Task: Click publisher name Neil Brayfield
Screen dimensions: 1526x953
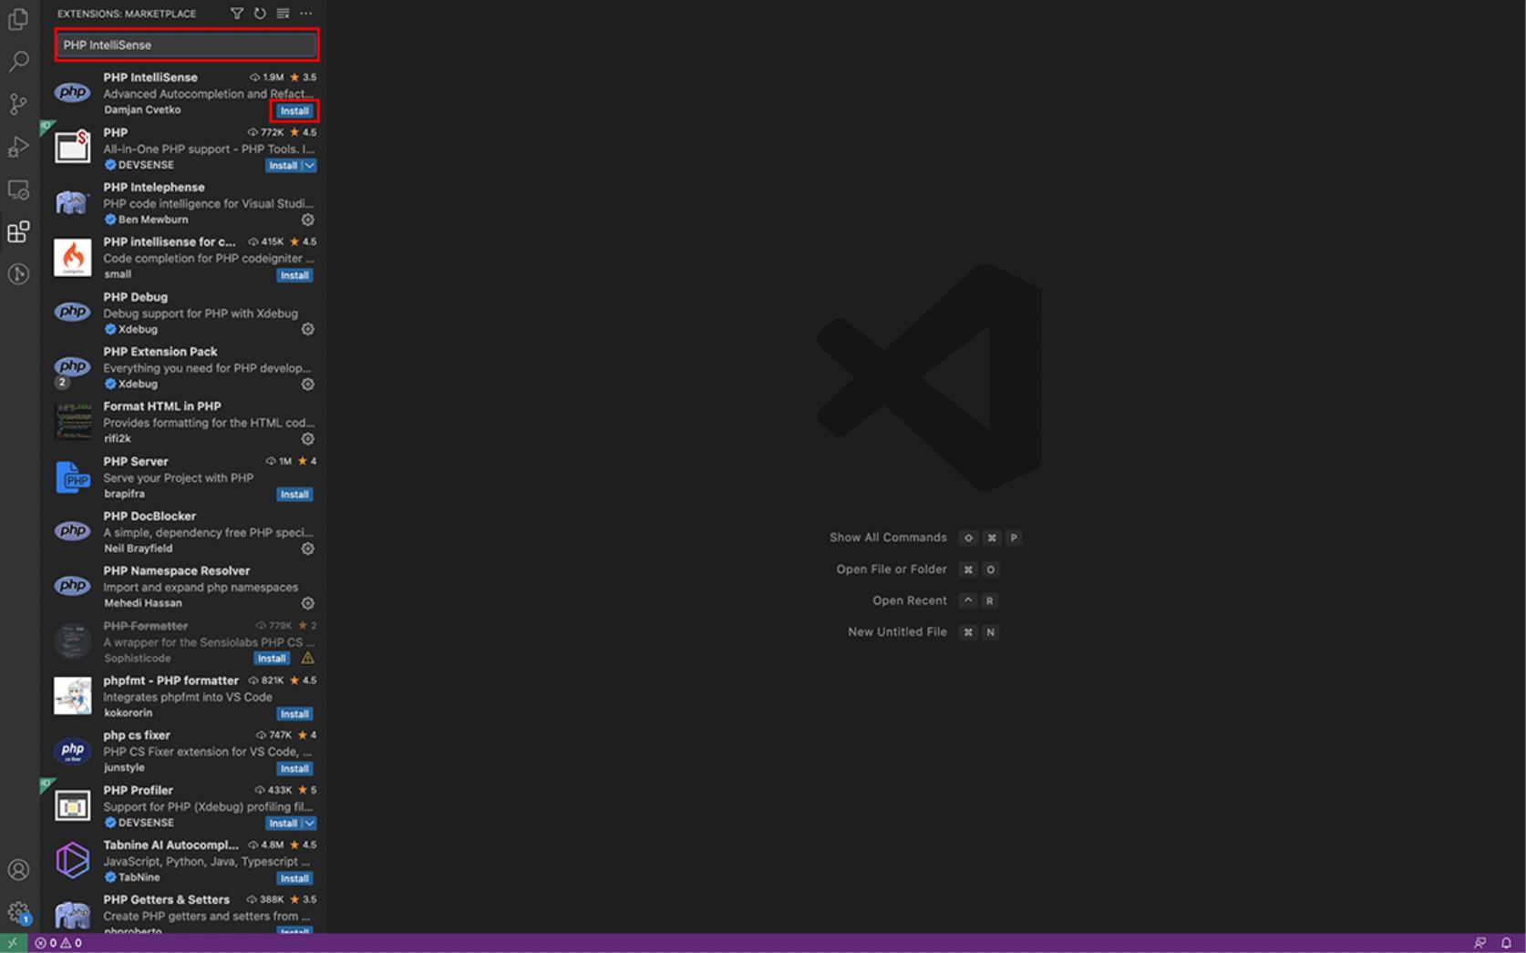Action: pos(138,548)
